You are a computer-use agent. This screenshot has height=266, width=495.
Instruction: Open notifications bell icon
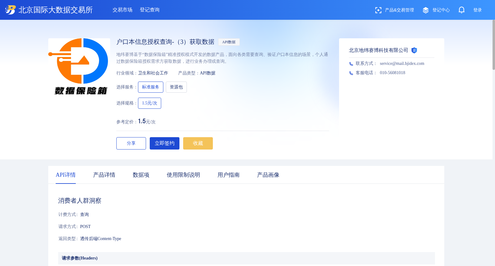[x=462, y=10]
